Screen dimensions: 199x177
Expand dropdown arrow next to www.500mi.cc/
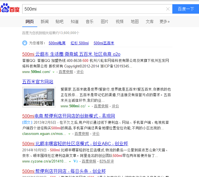pyautogui.click(x=89, y=106)
